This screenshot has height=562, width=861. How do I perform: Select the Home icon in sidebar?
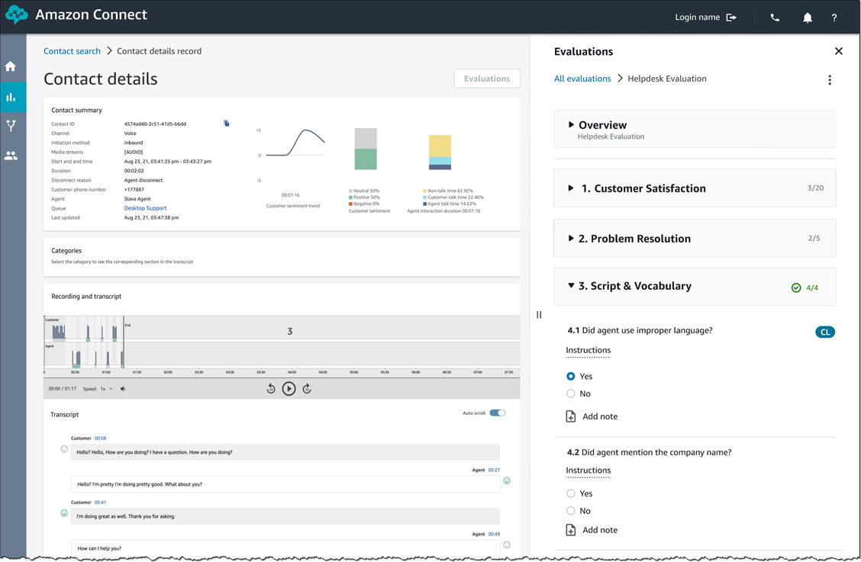[11, 66]
